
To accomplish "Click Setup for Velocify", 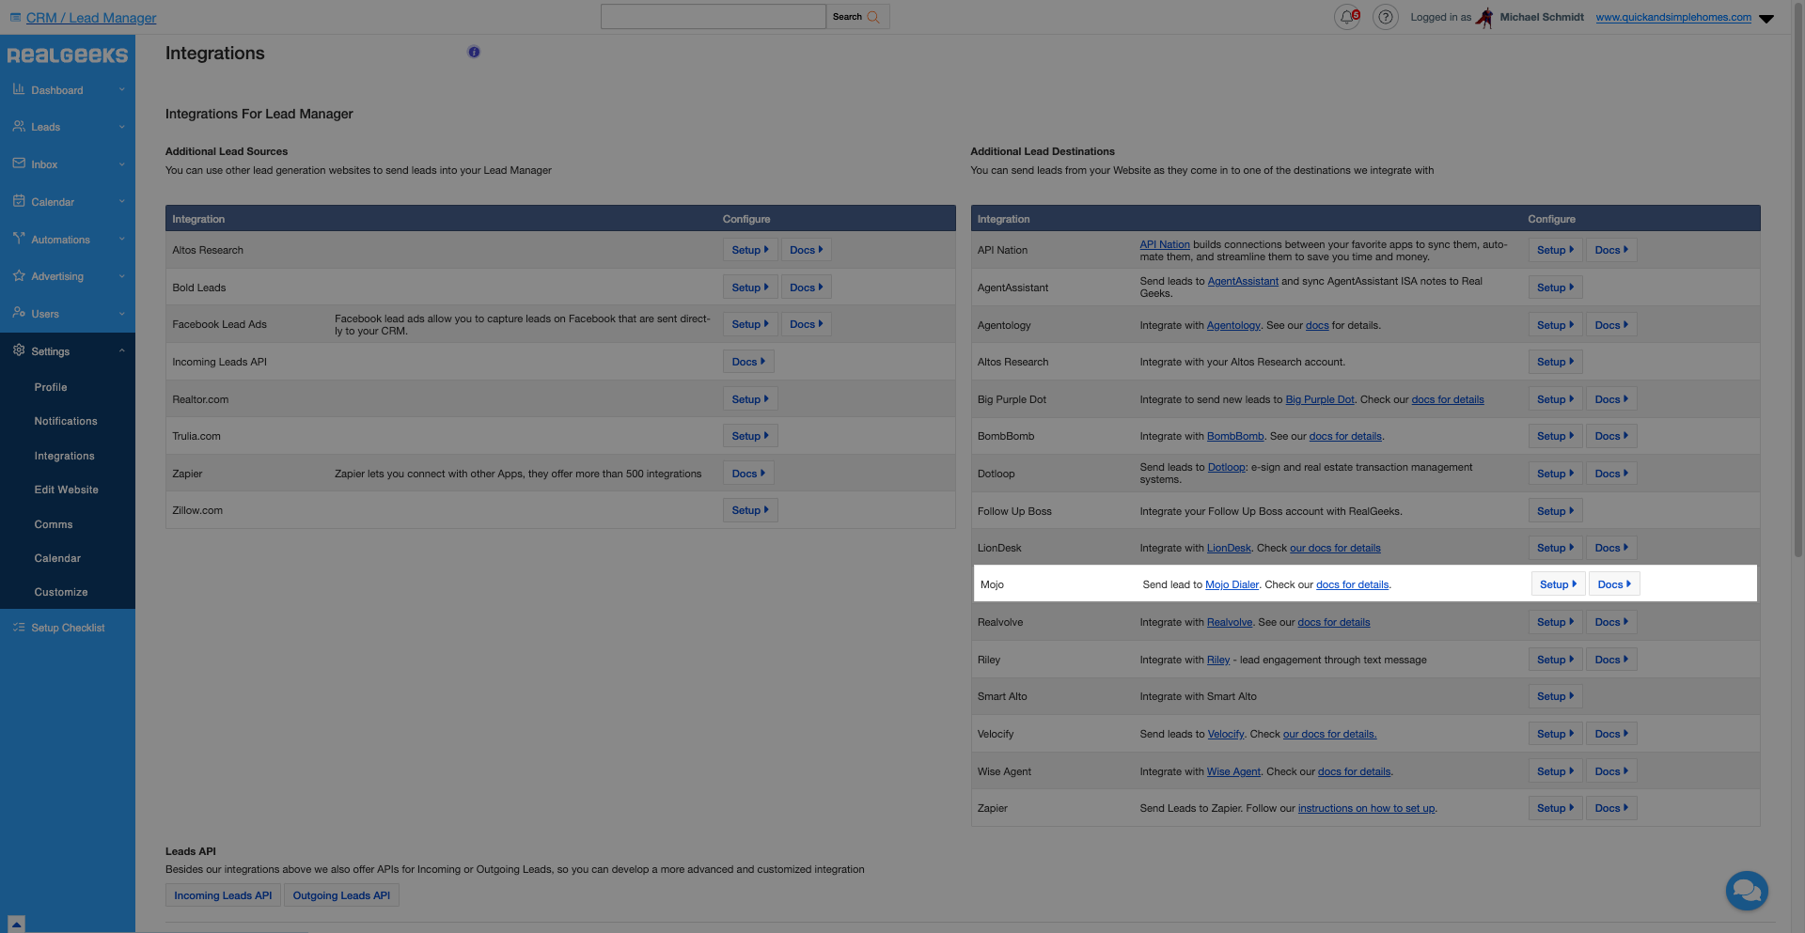I will 1555,734.
